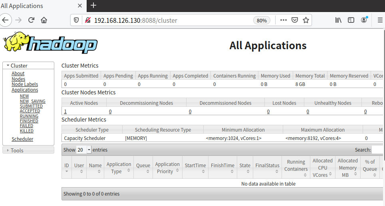Save page to Pocket icon
This screenshot has width=385, height=206.
tap(295, 20)
